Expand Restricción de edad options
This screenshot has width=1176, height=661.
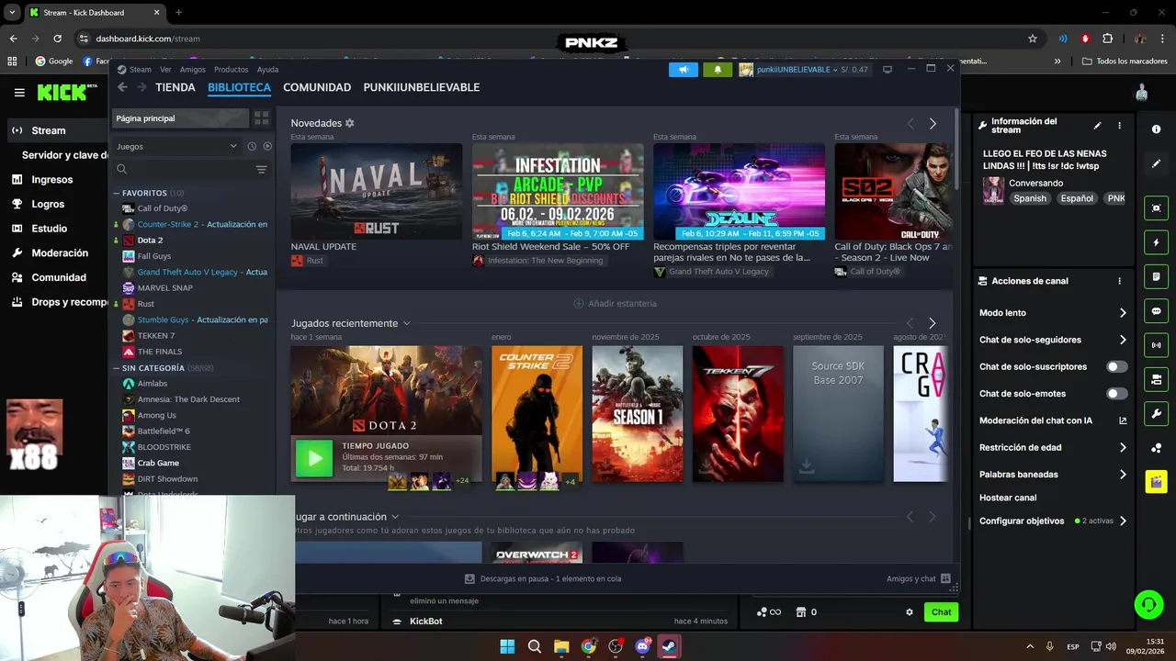(1123, 448)
